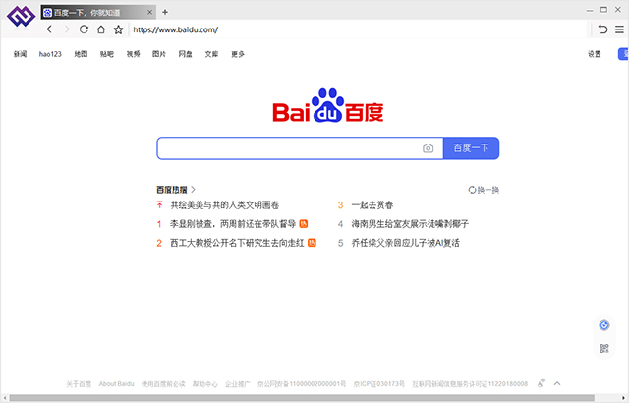Image resolution: width=629 pixels, height=403 pixels.
Task: Click the hot badge beside 李昱刚被查
Action: click(x=304, y=224)
